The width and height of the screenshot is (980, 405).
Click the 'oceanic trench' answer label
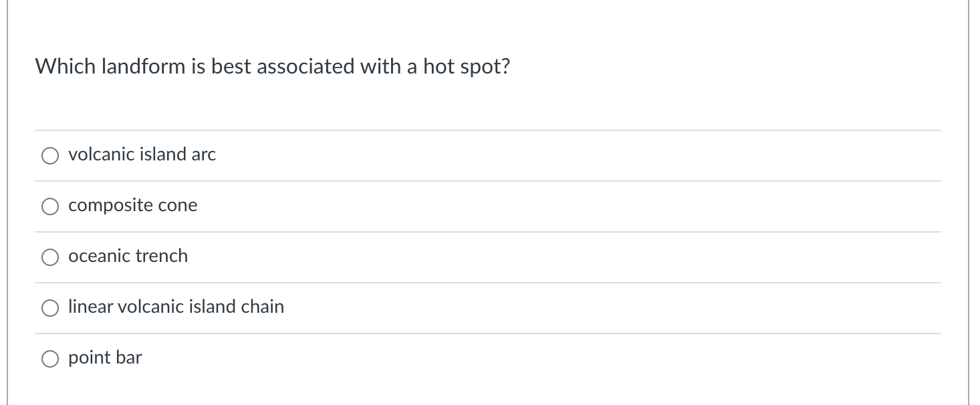[128, 256]
